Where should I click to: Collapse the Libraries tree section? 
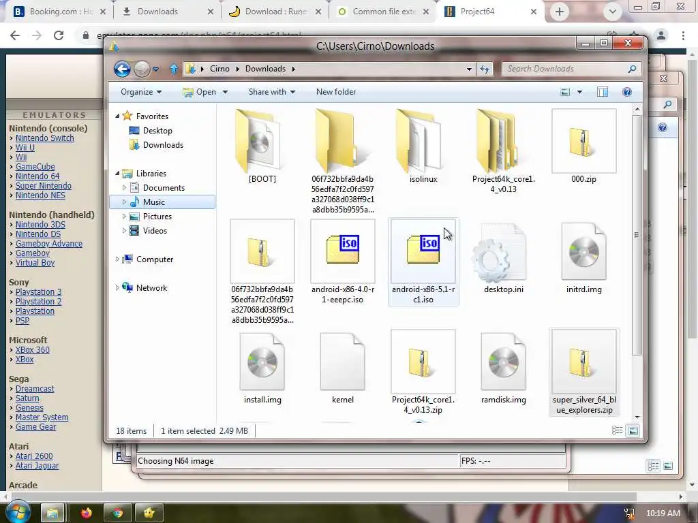point(117,174)
